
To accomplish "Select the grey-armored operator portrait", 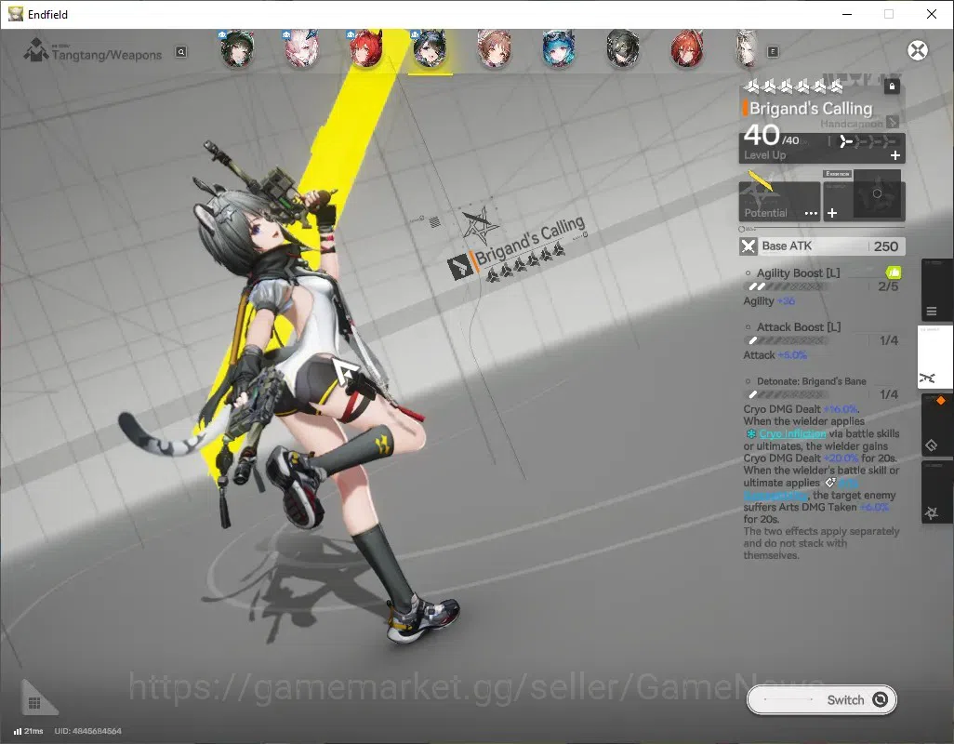I will click(622, 48).
